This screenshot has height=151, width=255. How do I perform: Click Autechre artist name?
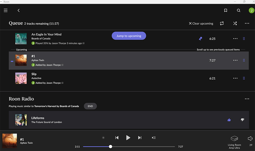(36, 78)
